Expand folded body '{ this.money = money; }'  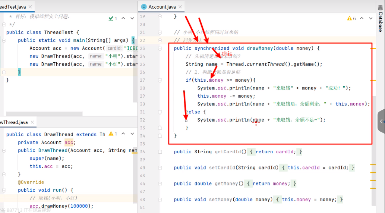(x=309, y=200)
